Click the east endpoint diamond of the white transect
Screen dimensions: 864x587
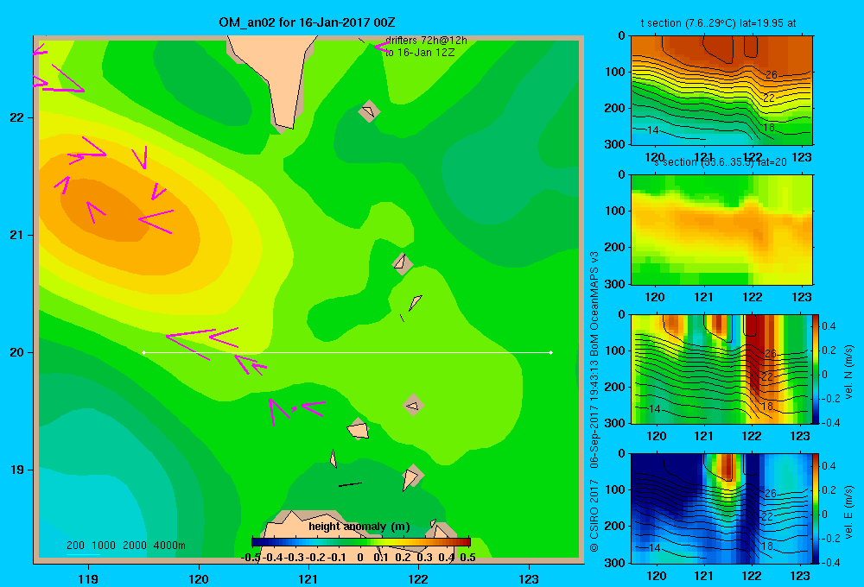tap(551, 352)
